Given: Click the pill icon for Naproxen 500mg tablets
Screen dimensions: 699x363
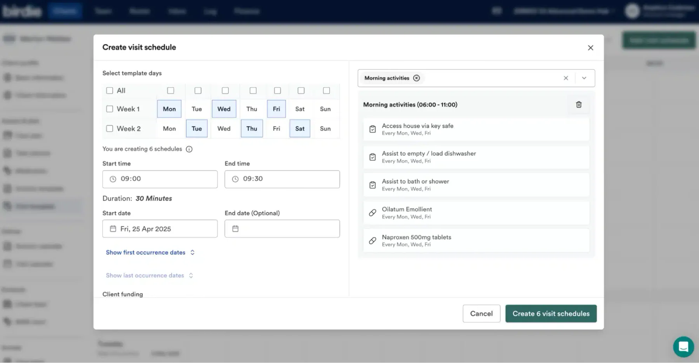Looking at the screenshot, I should (372, 241).
